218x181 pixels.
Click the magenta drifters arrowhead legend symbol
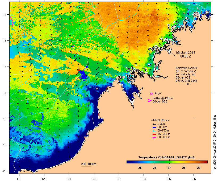[x=150, y=101]
